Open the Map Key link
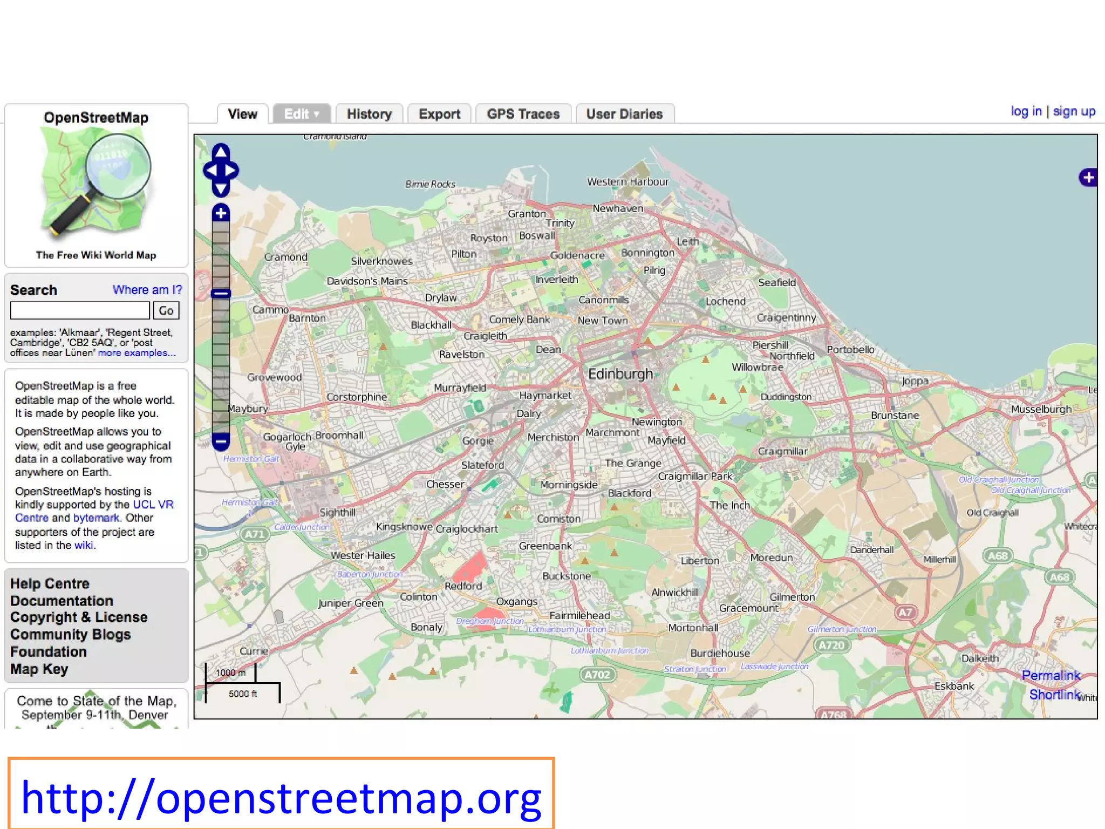Screen dimensions: 1105x829 [39, 669]
